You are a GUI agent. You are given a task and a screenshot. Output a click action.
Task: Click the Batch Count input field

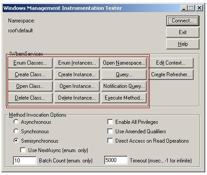tap(25, 161)
